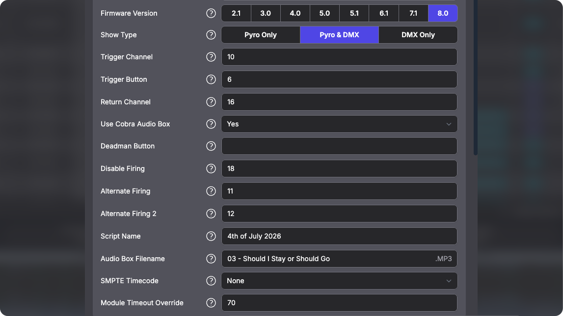Open the SMPTE Timecode dropdown
The height and width of the screenshot is (316, 563).
pyautogui.click(x=339, y=281)
